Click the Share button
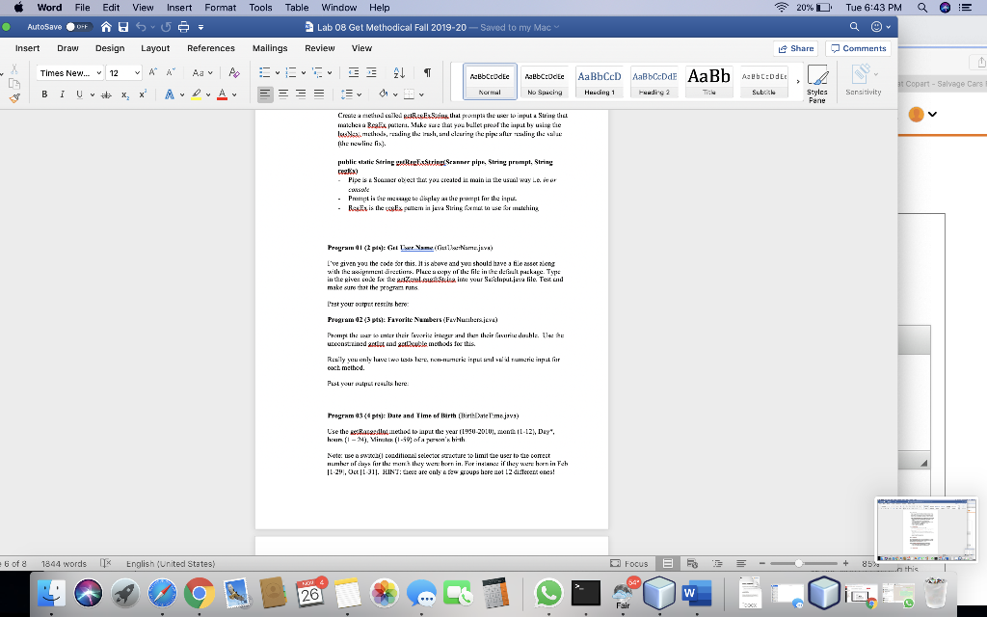This screenshot has width=987, height=617. point(796,48)
